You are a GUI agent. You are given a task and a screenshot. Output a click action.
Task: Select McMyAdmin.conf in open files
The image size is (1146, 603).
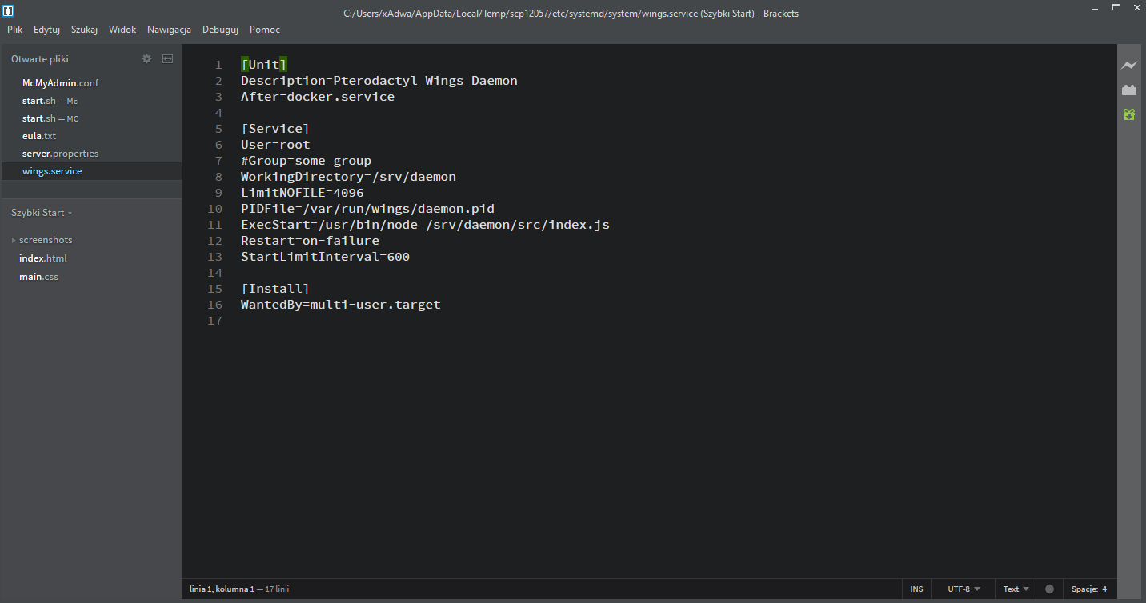click(60, 83)
